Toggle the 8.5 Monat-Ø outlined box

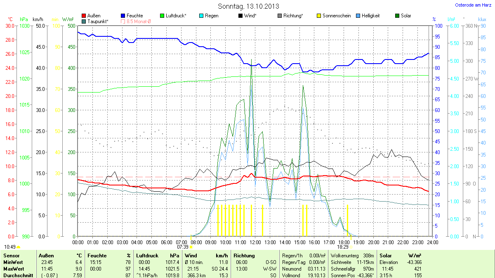click(123, 21)
